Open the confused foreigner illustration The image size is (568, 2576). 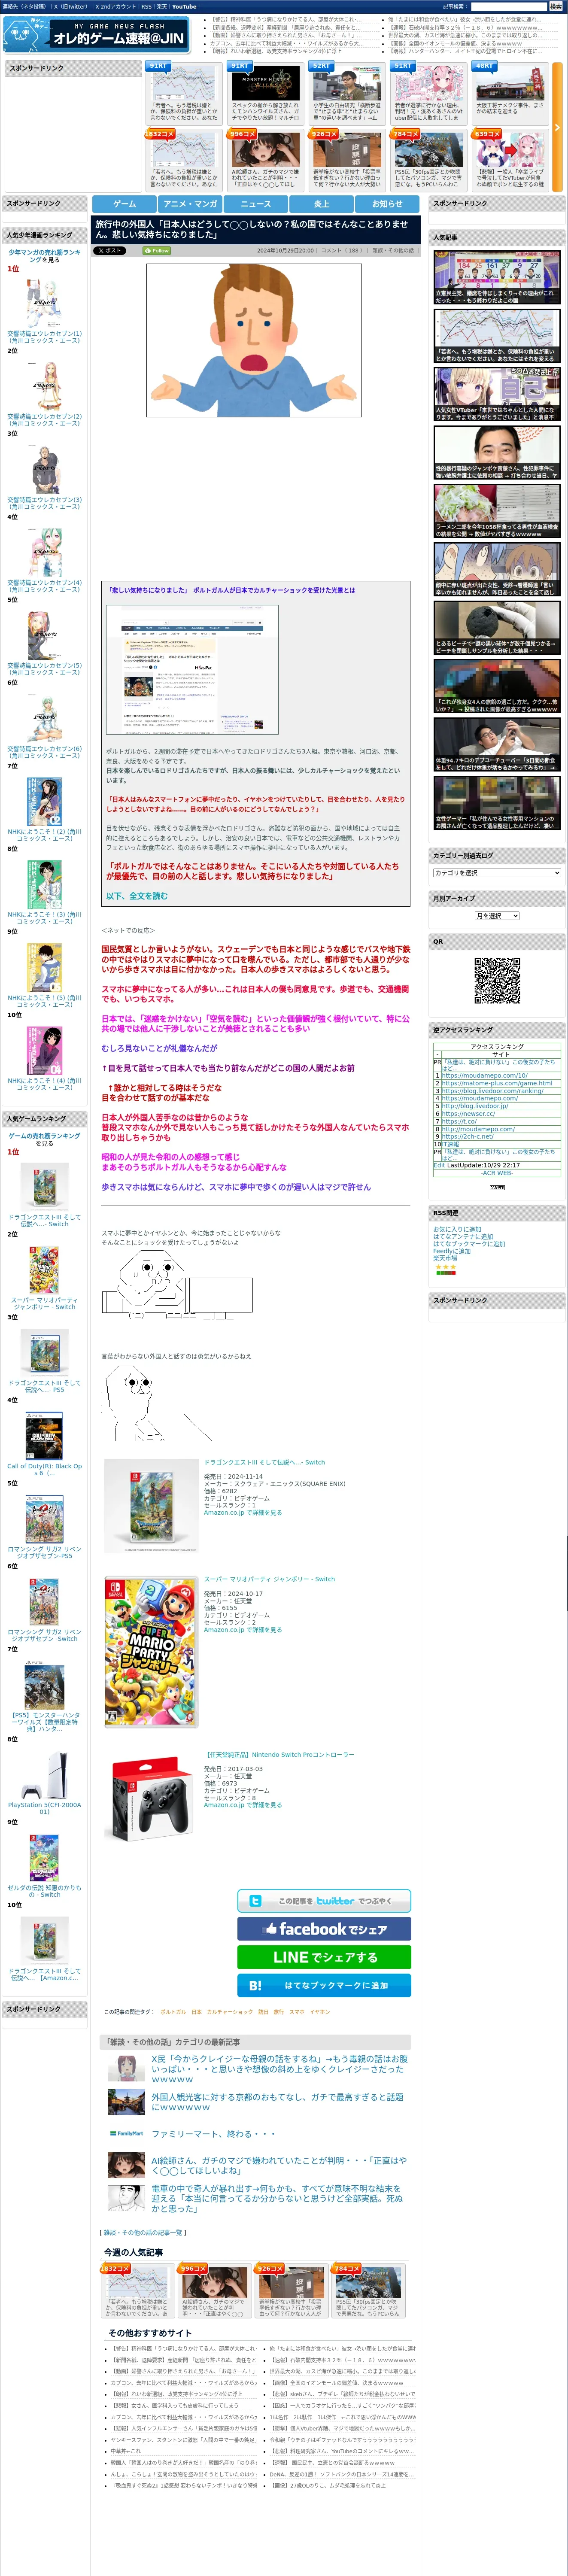click(254, 340)
